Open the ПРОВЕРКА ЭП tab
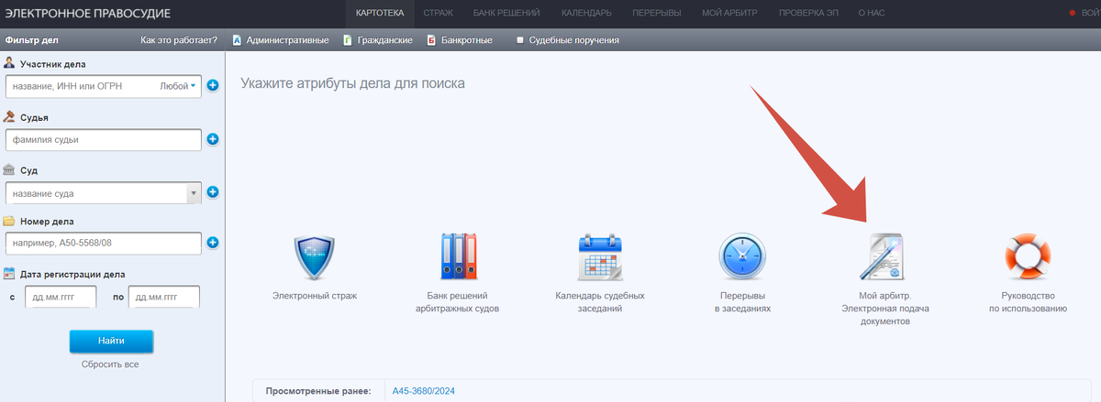This screenshot has width=1101, height=402. (x=807, y=14)
